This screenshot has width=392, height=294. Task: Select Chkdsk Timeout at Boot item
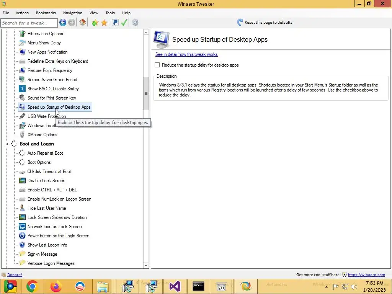(x=49, y=171)
